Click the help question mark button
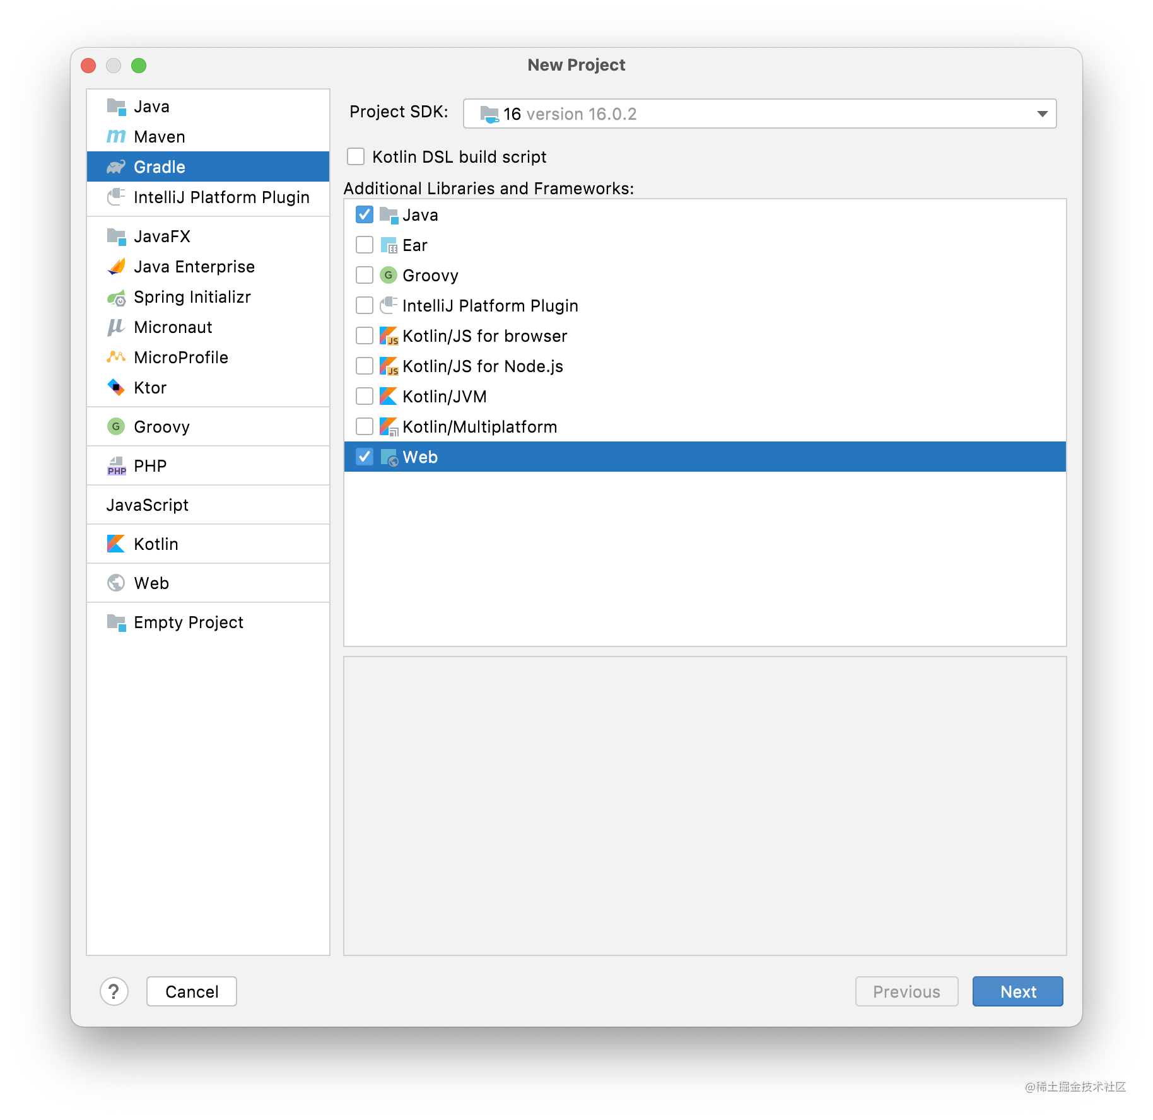Screen dimensions: 1153x1120 point(114,991)
